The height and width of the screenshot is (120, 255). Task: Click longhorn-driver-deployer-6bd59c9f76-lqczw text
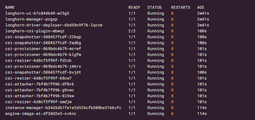click(x=54, y=25)
